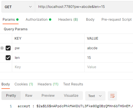This screenshot has height=111, width=133.
Task: Switch to the Params tab
Action: pos(10,20)
